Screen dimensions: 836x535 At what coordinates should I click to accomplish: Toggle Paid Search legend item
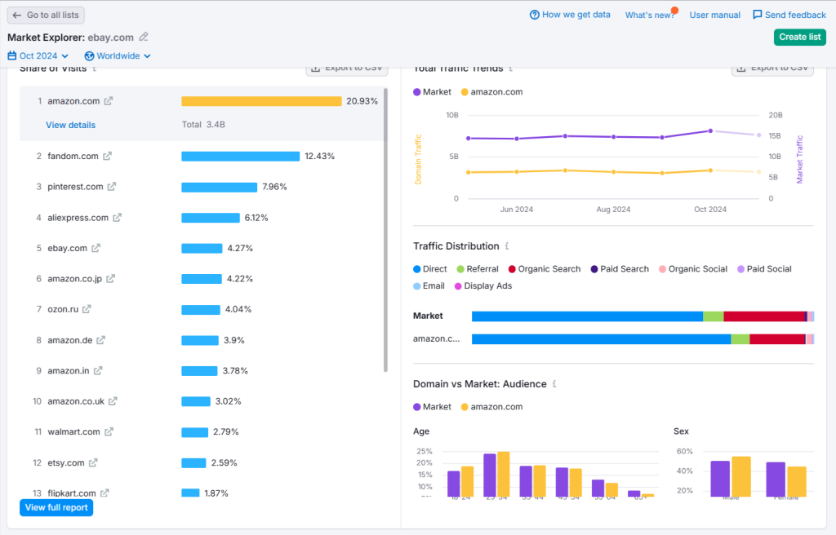[620, 269]
